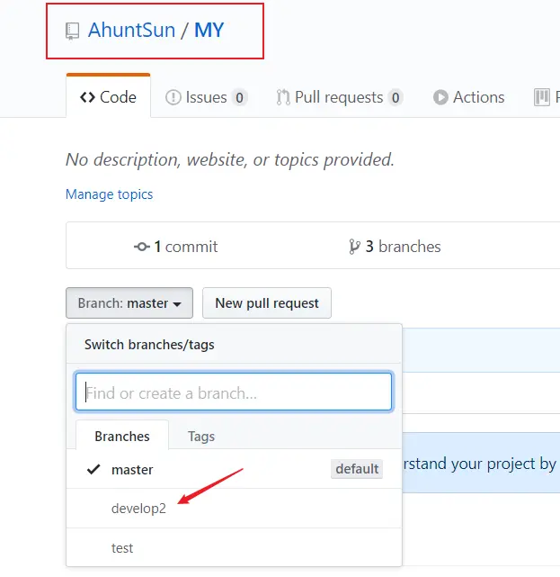Image resolution: width=560 pixels, height=577 pixels.
Task: Click the Manage topics link
Action: coord(109,194)
